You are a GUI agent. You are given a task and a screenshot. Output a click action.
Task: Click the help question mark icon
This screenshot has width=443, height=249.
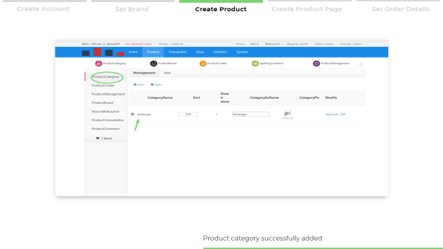tap(361, 64)
